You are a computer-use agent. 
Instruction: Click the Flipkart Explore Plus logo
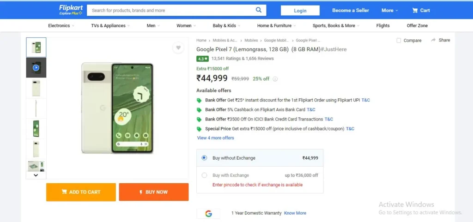pos(71,10)
